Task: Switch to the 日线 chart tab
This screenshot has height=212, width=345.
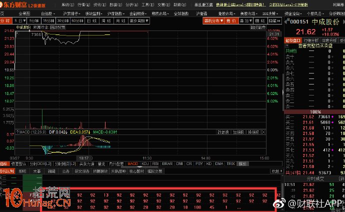Action: 92,20
